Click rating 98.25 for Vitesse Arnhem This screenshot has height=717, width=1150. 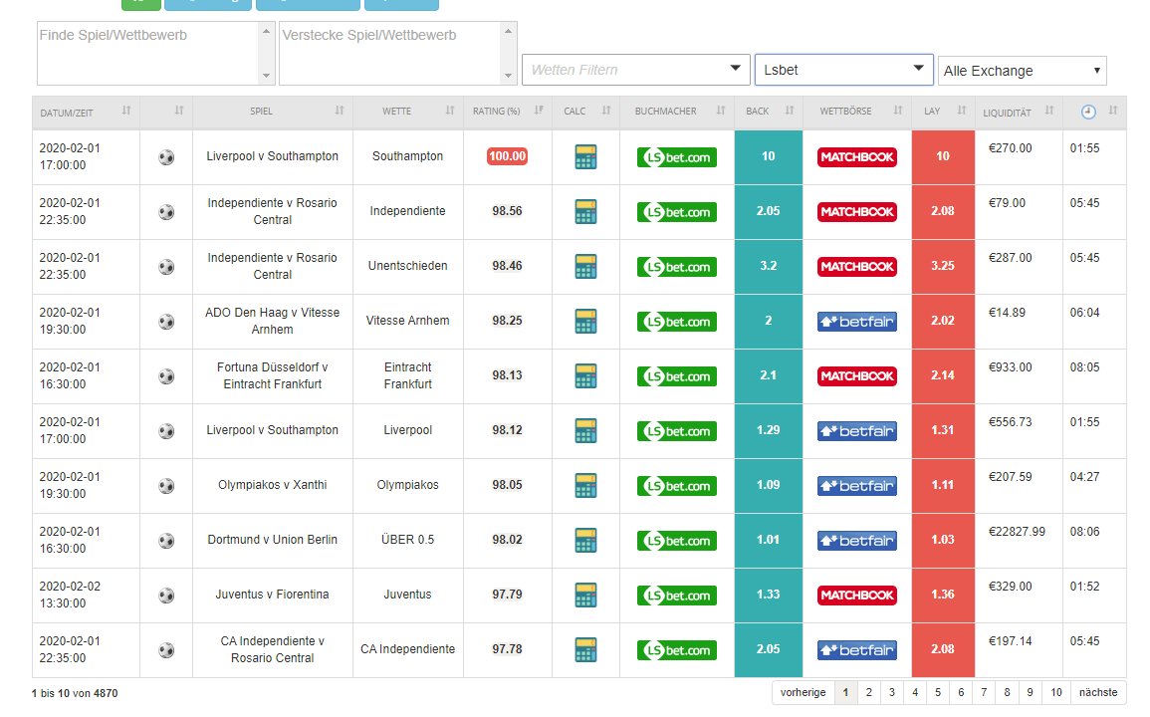pos(507,321)
